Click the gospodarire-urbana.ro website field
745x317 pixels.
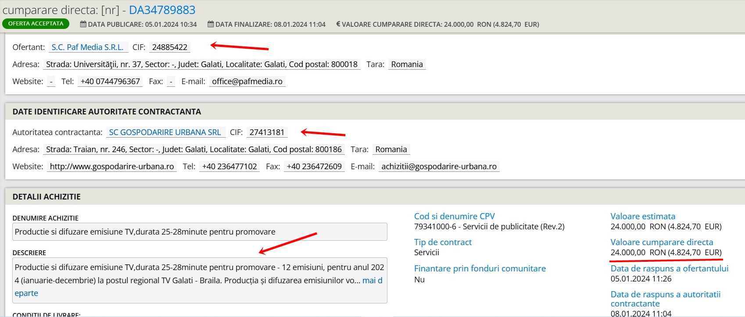click(112, 166)
